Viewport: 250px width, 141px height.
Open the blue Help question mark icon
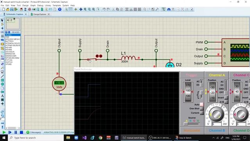point(60,9)
